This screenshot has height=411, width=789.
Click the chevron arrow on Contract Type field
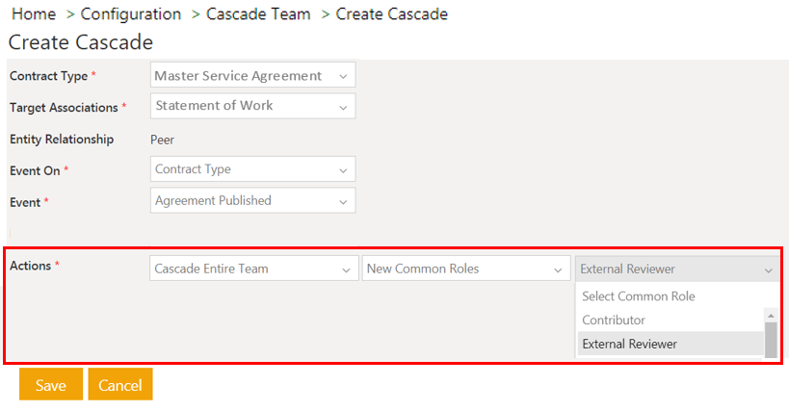tap(343, 76)
